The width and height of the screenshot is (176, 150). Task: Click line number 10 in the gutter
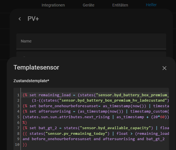point(17,144)
